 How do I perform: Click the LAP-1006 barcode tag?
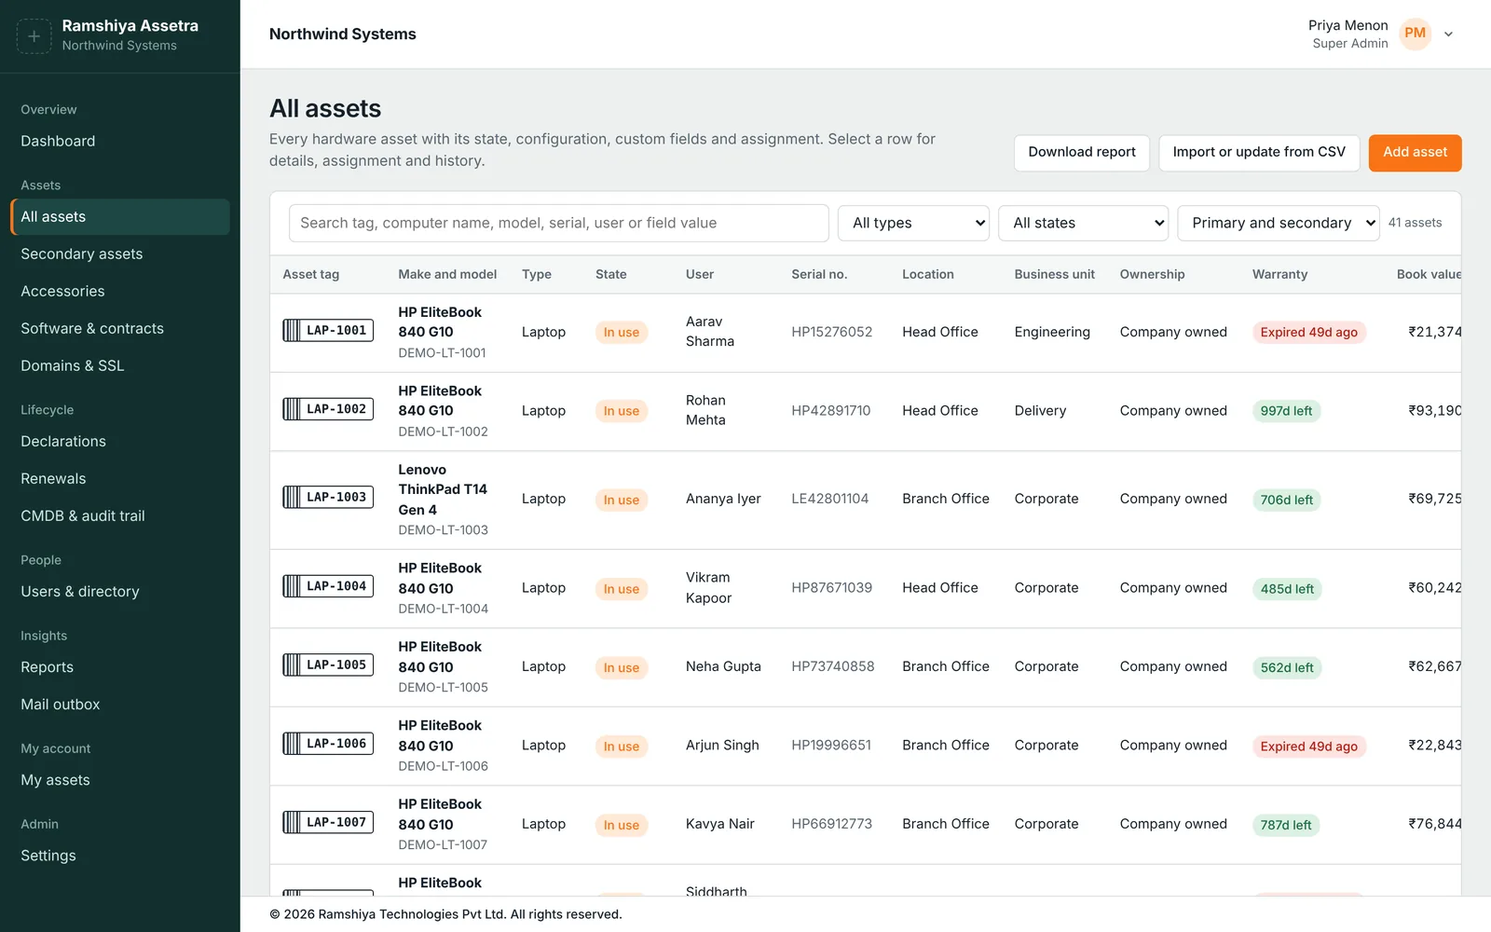pyautogui.click(x=328, y=744)
